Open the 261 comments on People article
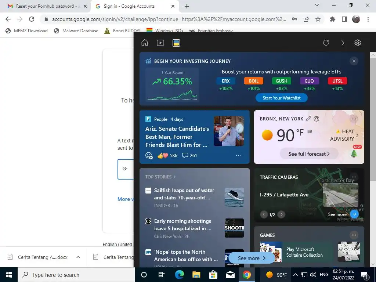376x282 pixels. point(189,156)
